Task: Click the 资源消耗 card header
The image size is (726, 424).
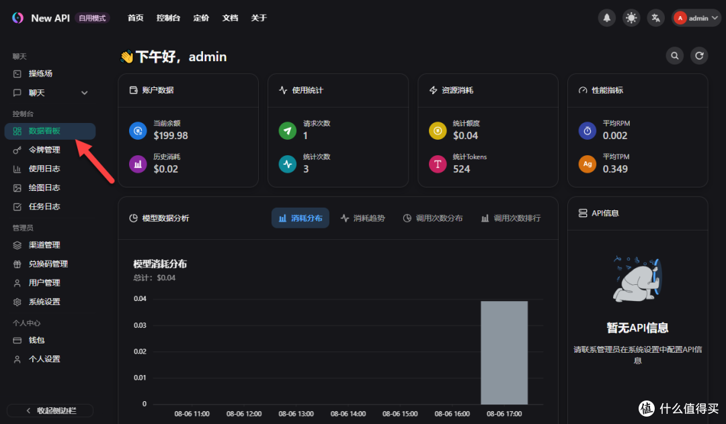Action: pyautogui.click(x=488, y=90)
